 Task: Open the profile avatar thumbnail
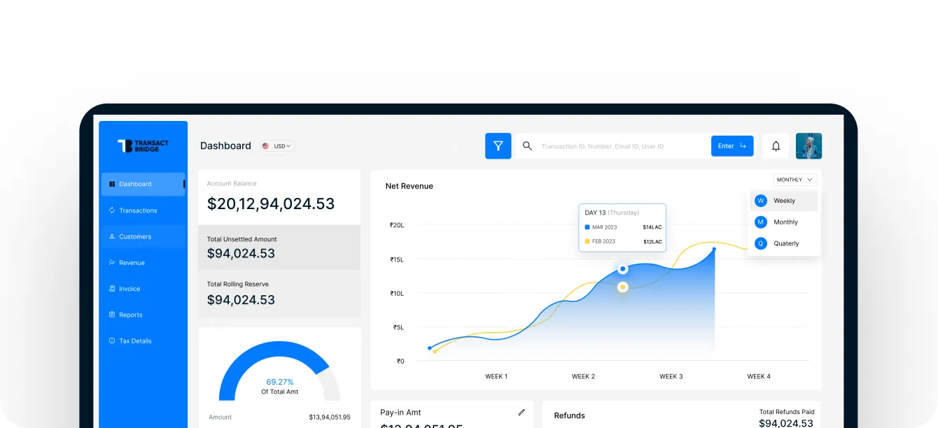pos(808,145)
